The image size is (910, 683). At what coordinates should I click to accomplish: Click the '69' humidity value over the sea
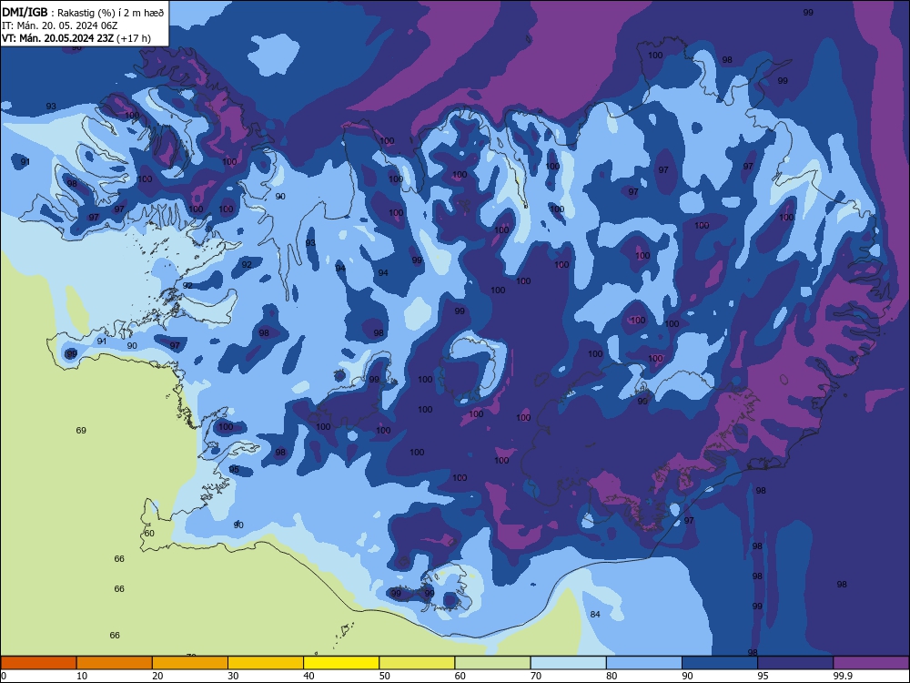[81, 431]
